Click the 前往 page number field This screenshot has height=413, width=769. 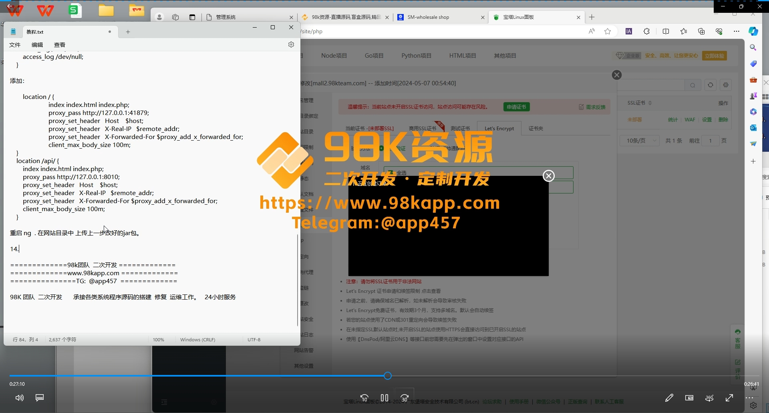click(711, 141)
